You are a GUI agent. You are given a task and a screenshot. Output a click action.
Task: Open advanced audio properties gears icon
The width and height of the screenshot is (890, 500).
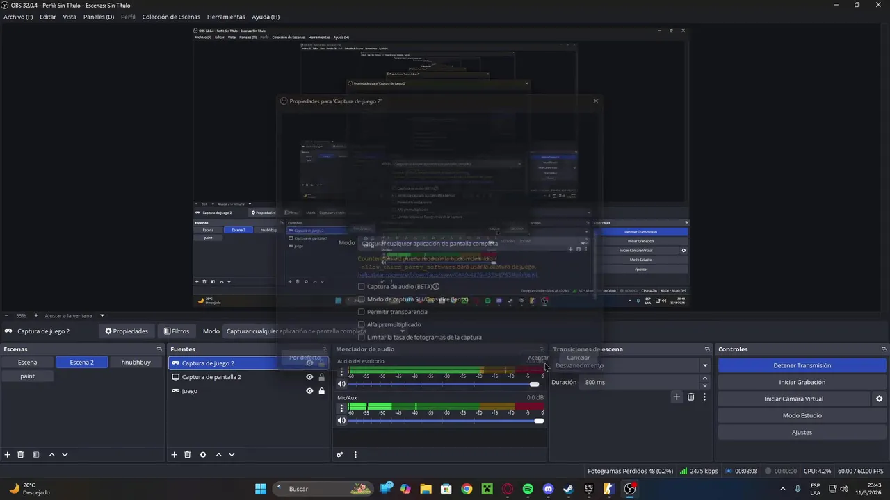340,455
